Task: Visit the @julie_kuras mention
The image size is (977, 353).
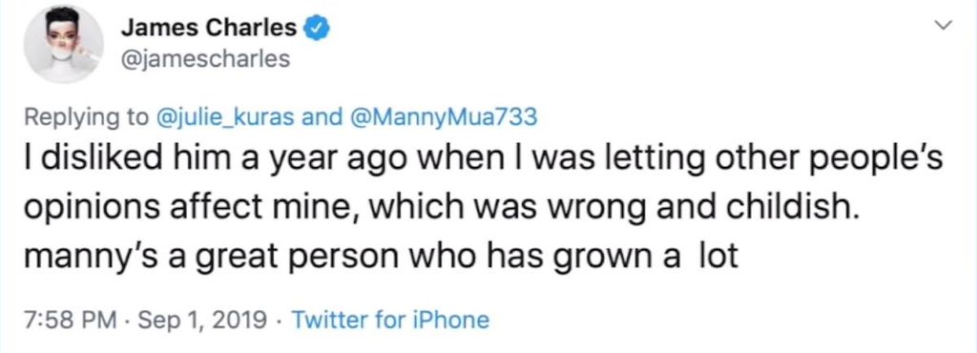Action: tap(227, 117)
